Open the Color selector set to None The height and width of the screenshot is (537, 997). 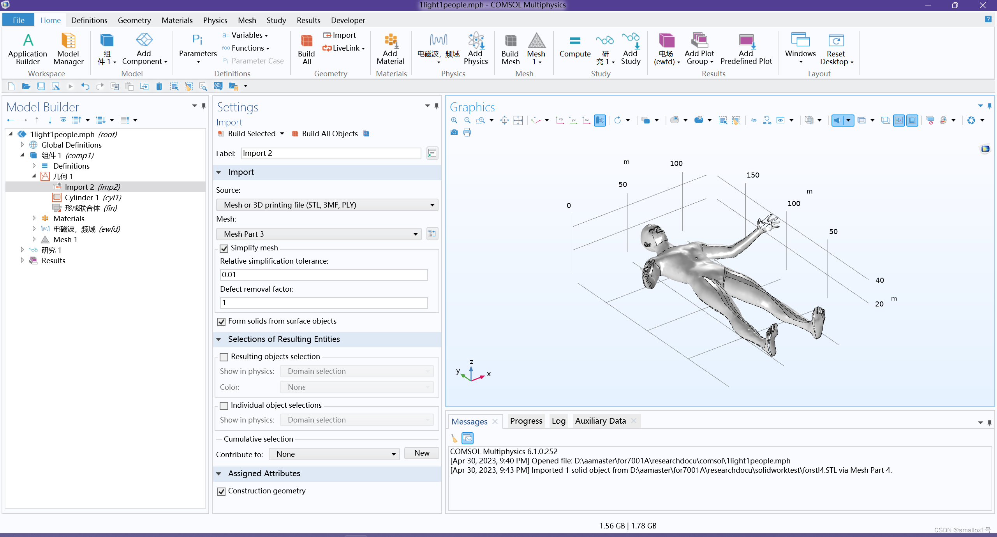coord(356,387)
